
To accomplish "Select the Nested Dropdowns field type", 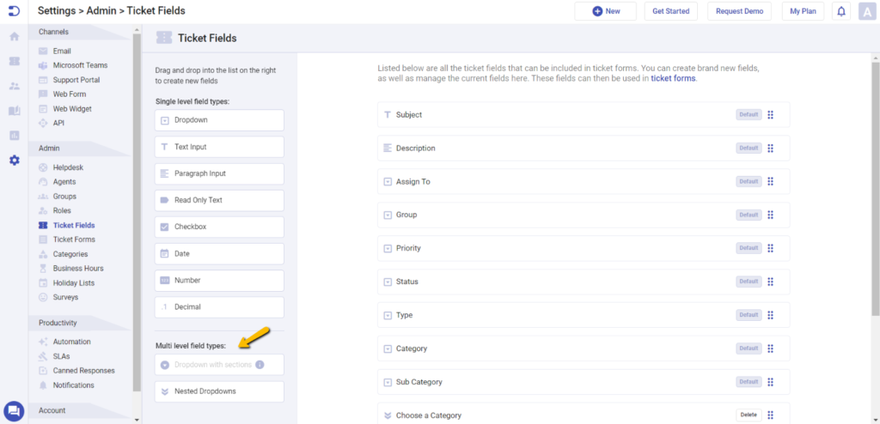I will pyautogui.click(x=219, y=391).
